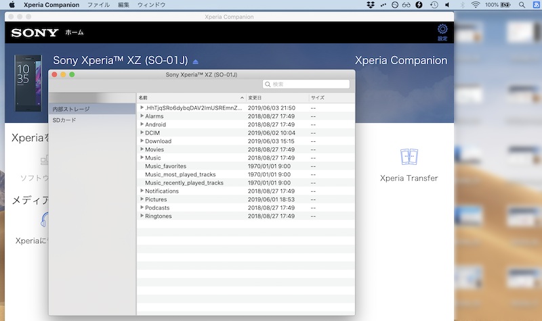542x321 pixels.
Task: Click the Xperia phone thumbnail image
Action: pyautogui.click(x=28, y=82)
